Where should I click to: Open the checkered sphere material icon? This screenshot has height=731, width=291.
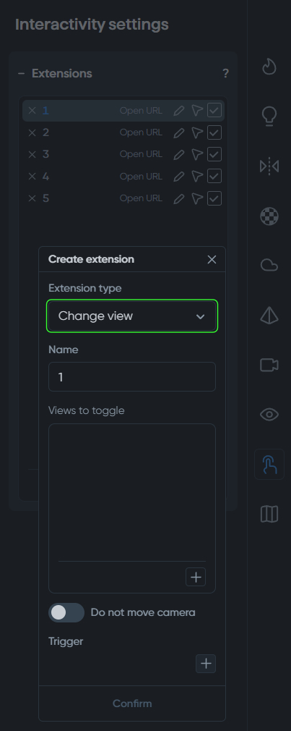coord(269,216)
